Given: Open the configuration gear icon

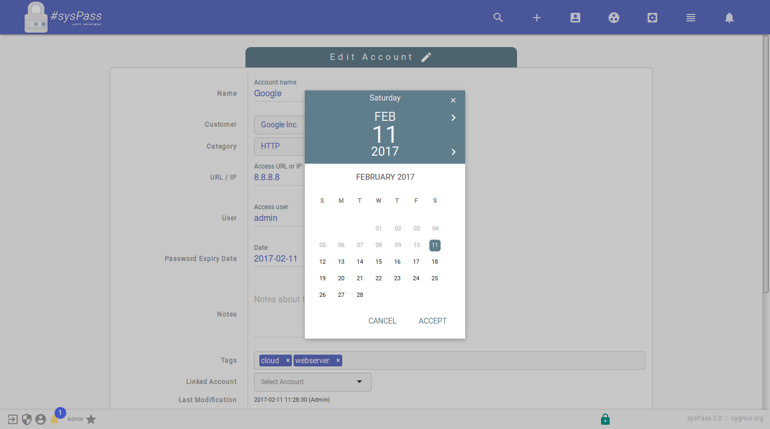Looking at the screenshot, I should (x=652, y=18).
